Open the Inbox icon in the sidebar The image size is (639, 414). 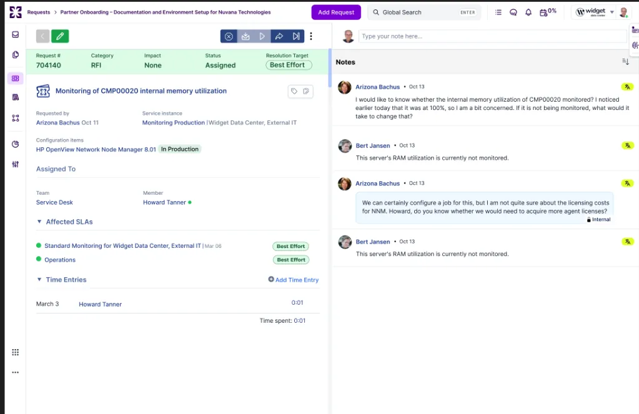tap(16, 34)
